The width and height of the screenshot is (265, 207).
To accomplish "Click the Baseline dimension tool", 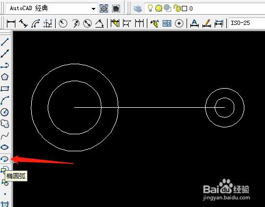I will pos(127,23).
